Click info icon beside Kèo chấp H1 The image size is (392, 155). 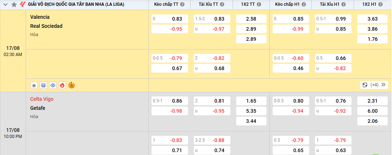pos(303,5)
